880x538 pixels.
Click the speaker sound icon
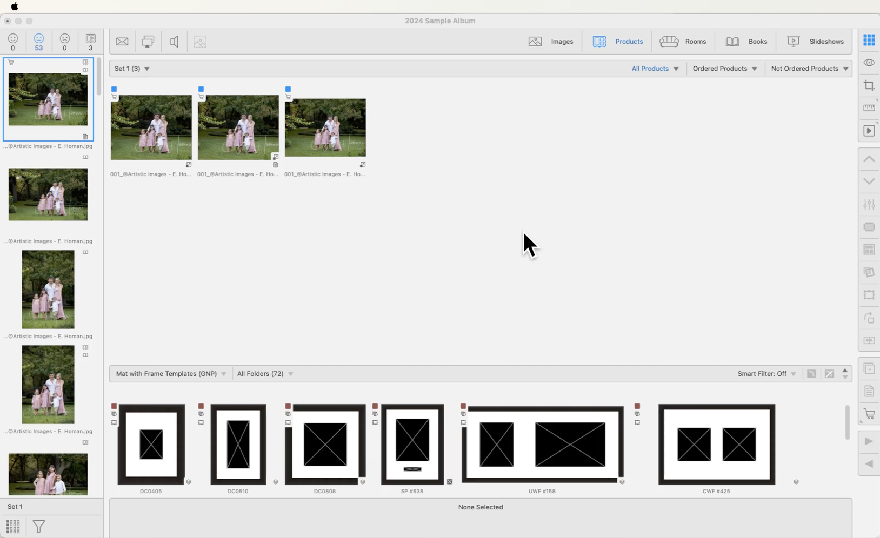click(174, 42)
